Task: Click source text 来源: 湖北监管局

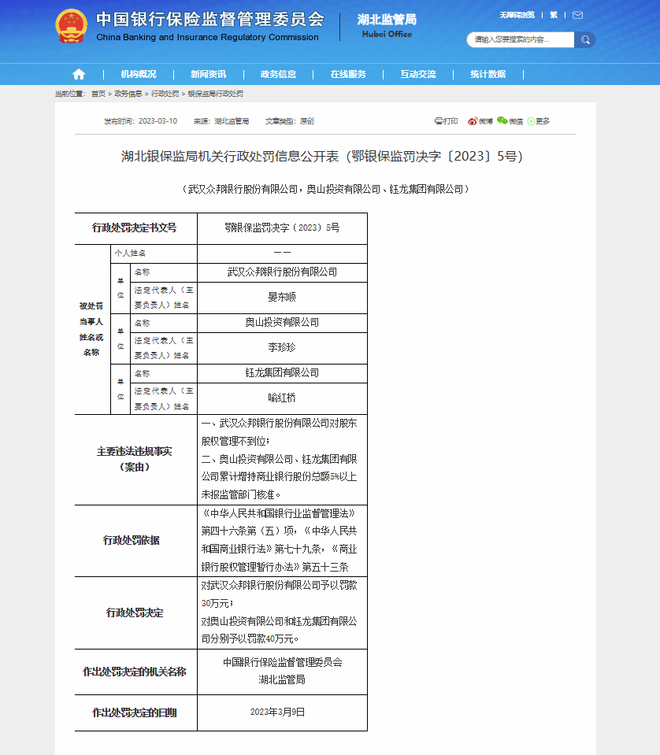Action: [x=221, y=121]
